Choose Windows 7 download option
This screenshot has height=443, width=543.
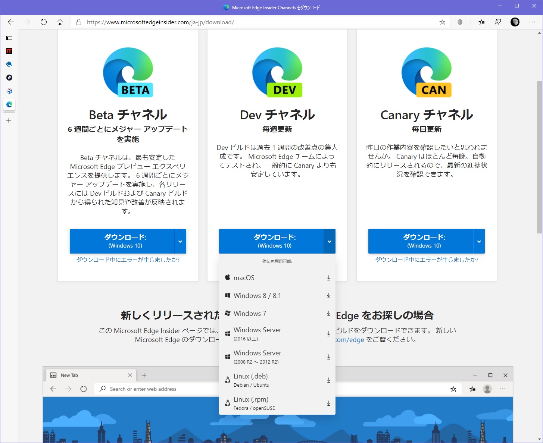click(277, 314)
